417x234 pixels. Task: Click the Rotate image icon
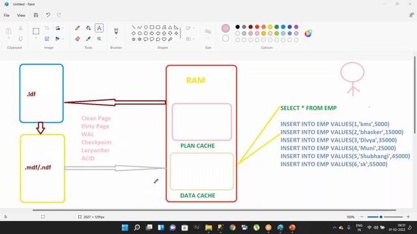pos(57,28)
